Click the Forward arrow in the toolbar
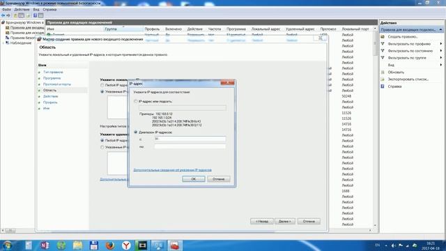Image resolution: width=446 pixels, height=251 pixels. click(x=8, y=15)
